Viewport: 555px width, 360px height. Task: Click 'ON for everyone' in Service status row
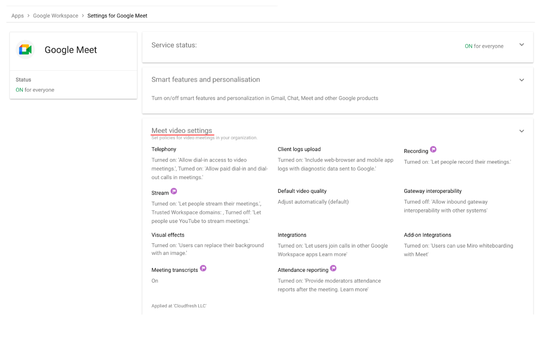484,46
